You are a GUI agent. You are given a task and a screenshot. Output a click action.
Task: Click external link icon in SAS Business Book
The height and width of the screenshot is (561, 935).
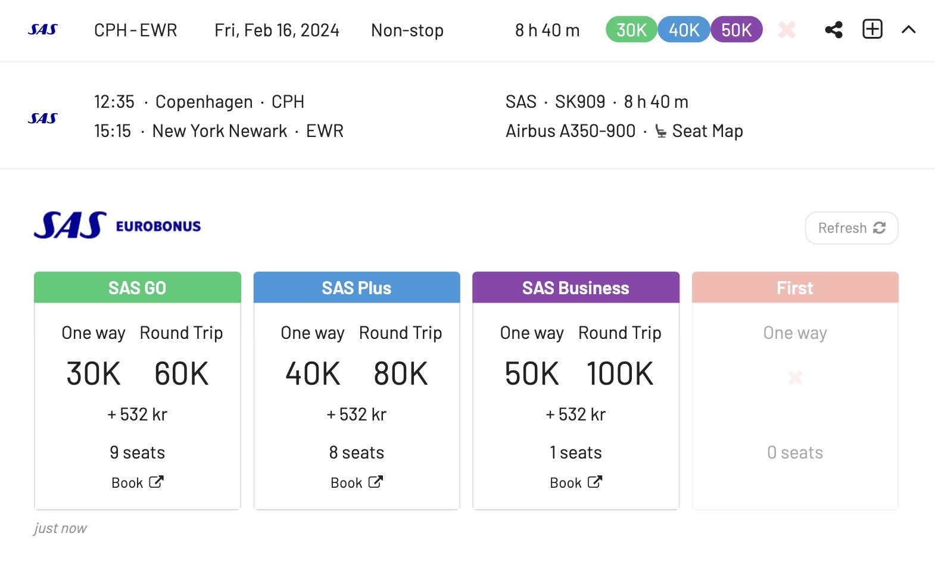point(594,481)
